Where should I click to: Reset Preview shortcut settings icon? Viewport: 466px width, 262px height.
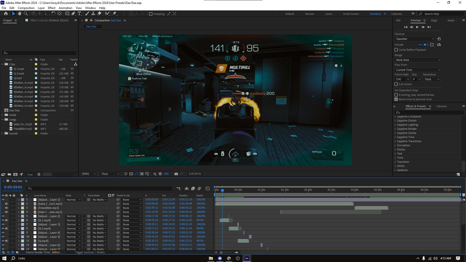(439, 39)
